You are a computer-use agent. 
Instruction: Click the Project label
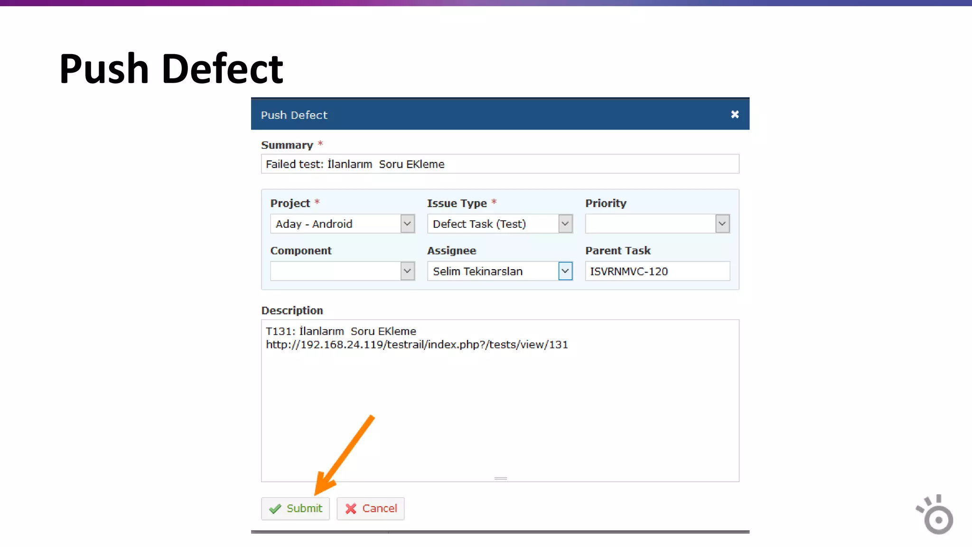(x=290, y=203)
